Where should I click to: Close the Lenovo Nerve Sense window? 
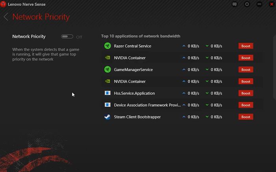[272, 4]
